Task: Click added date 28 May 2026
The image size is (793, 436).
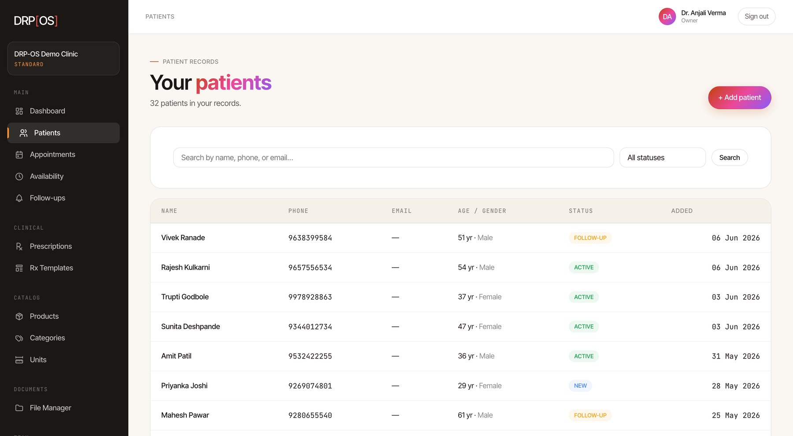Action: pos(736,386)
